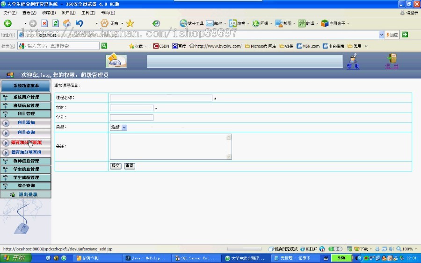
Task: Expand 综合查询 menu section
Action: click(x=26, y=185)
